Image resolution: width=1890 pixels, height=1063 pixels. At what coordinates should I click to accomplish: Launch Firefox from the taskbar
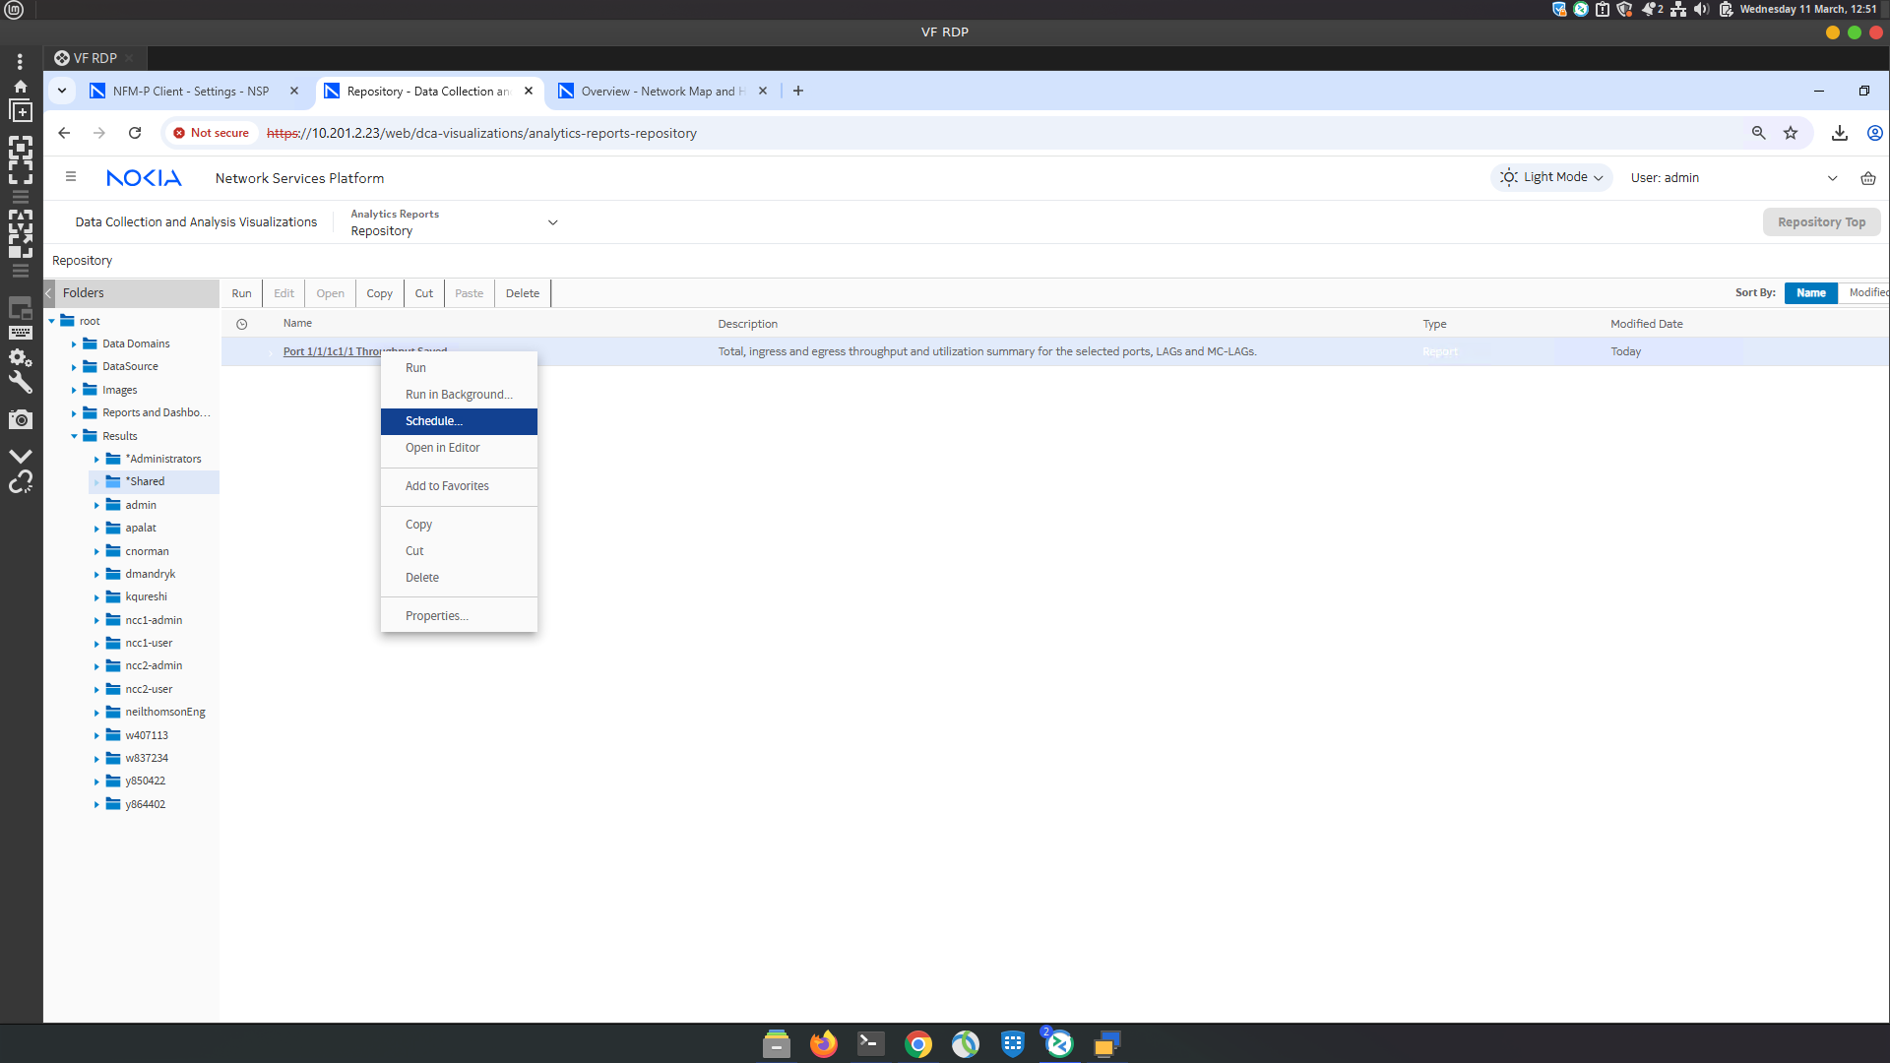[x=823, y=1043]
